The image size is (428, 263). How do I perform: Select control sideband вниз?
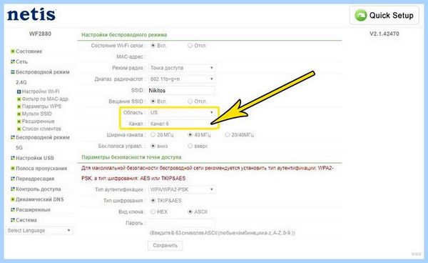tap(153, 146)
